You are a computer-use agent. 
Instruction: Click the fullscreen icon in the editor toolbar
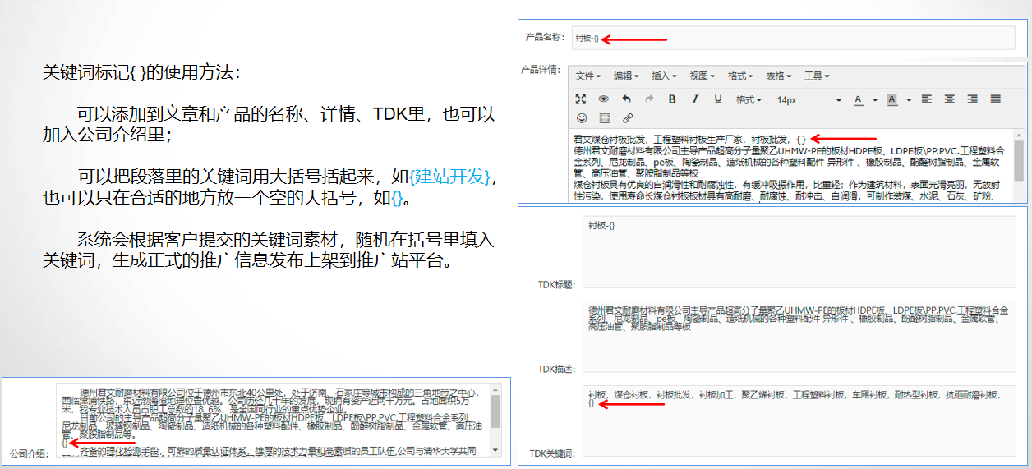click(581, 99)
